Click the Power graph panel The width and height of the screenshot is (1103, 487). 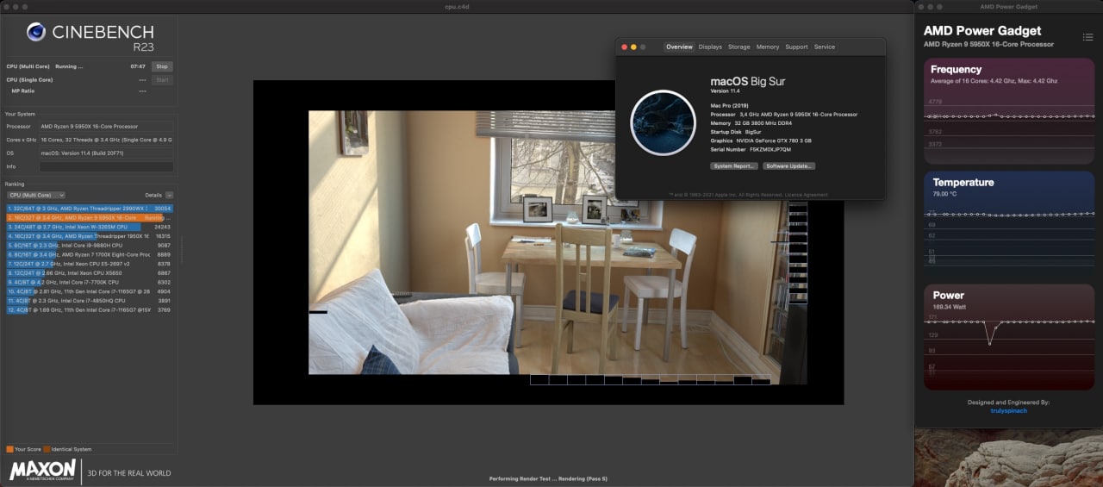coord(1009,335)
